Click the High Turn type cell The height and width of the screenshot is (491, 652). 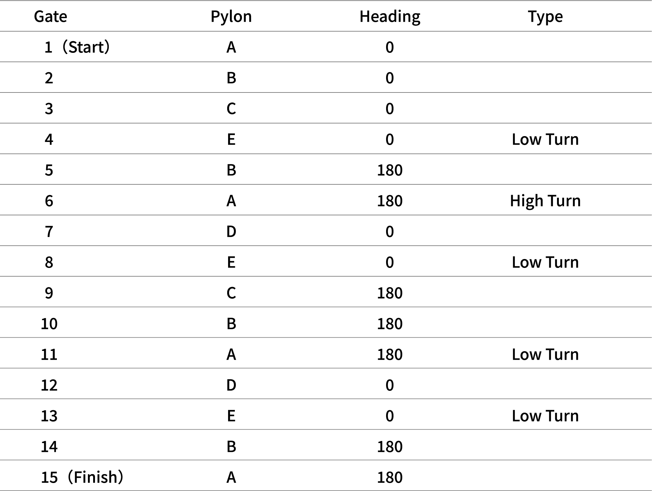545,201
